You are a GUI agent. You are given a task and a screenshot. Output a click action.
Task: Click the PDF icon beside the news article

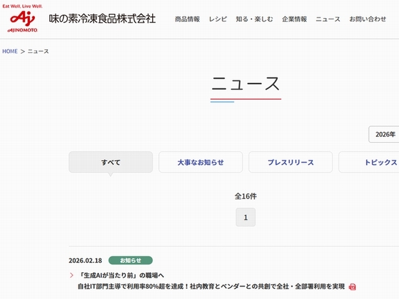(352, 287)
